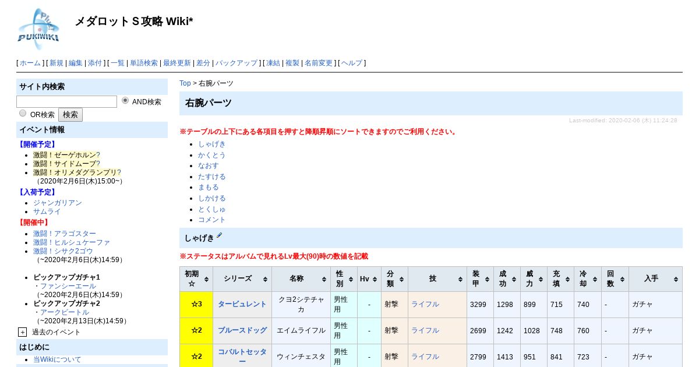This screenshot has height=367, width=699.
Task: Sort table by Hv column
Action: pyautogui.click(x=369, y=279)
